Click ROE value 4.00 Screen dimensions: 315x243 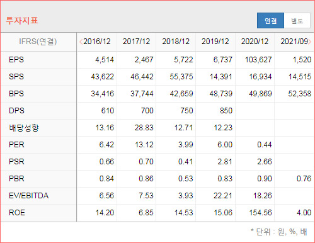click(x=304, y=213)
